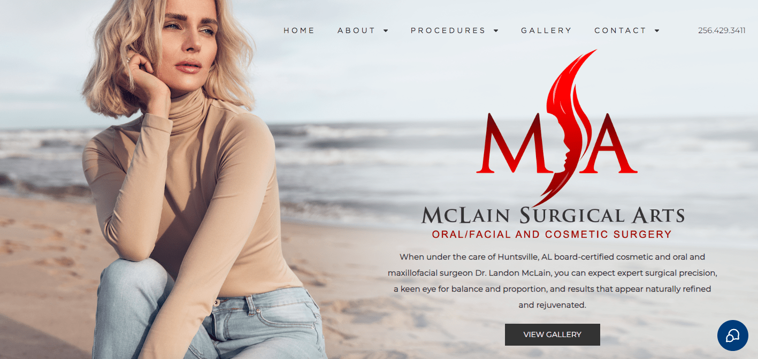The height and width of the screenshot is (359, 758).
Task: Select the PROCEDURES menu label
Action: click(x=448, y=30)
